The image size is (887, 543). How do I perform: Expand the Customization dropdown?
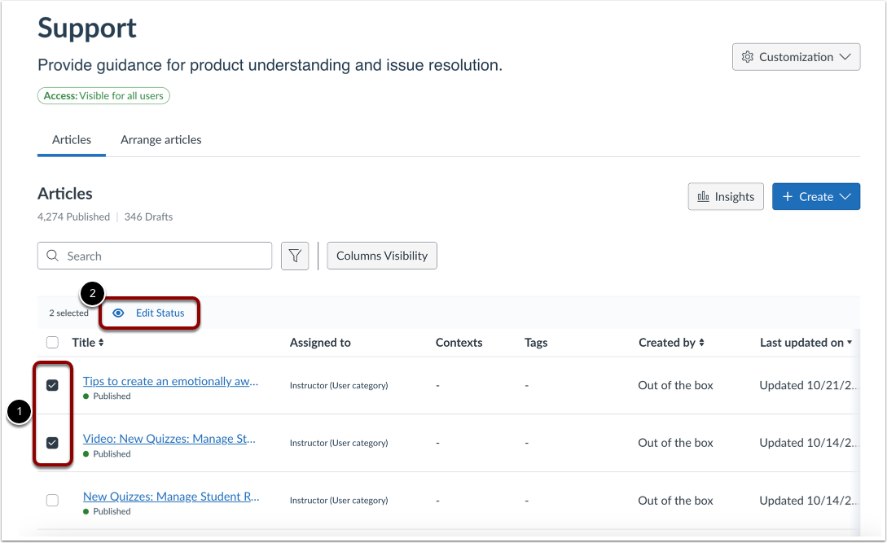[845, 57]
